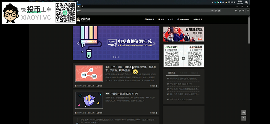This screenshot has height=124, width=270.
Task: Open the browser Library icon
Action: tap(236, 11)
